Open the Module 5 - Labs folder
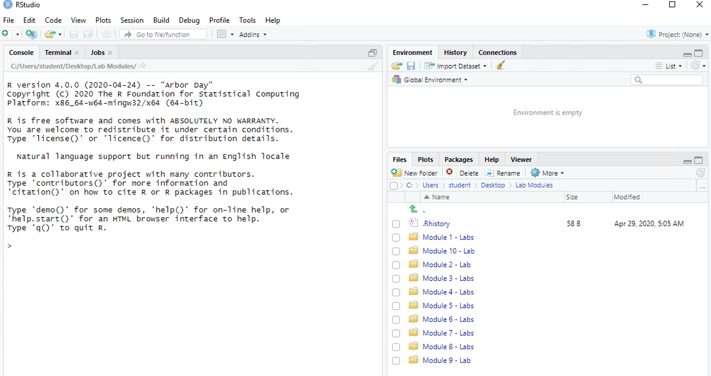This screenshot has height=376, width=711. [x=448, y=305]
